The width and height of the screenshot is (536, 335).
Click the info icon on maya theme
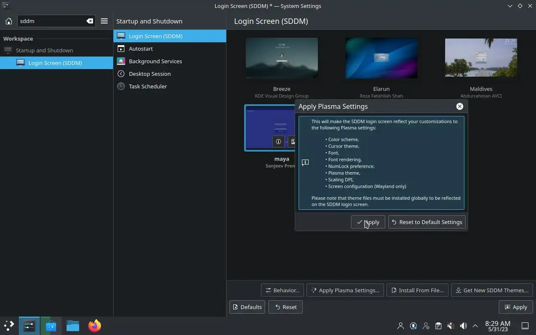pyautogui.click(x=278, y=142)
